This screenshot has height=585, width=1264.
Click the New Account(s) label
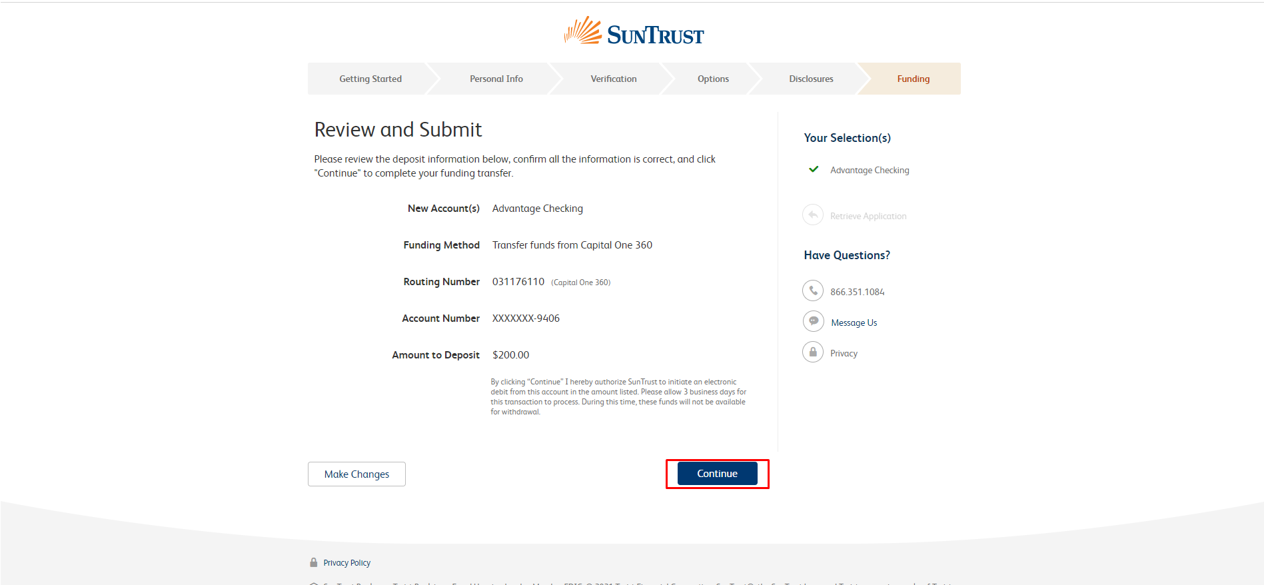pyautogui.click(x=444, y=209)
